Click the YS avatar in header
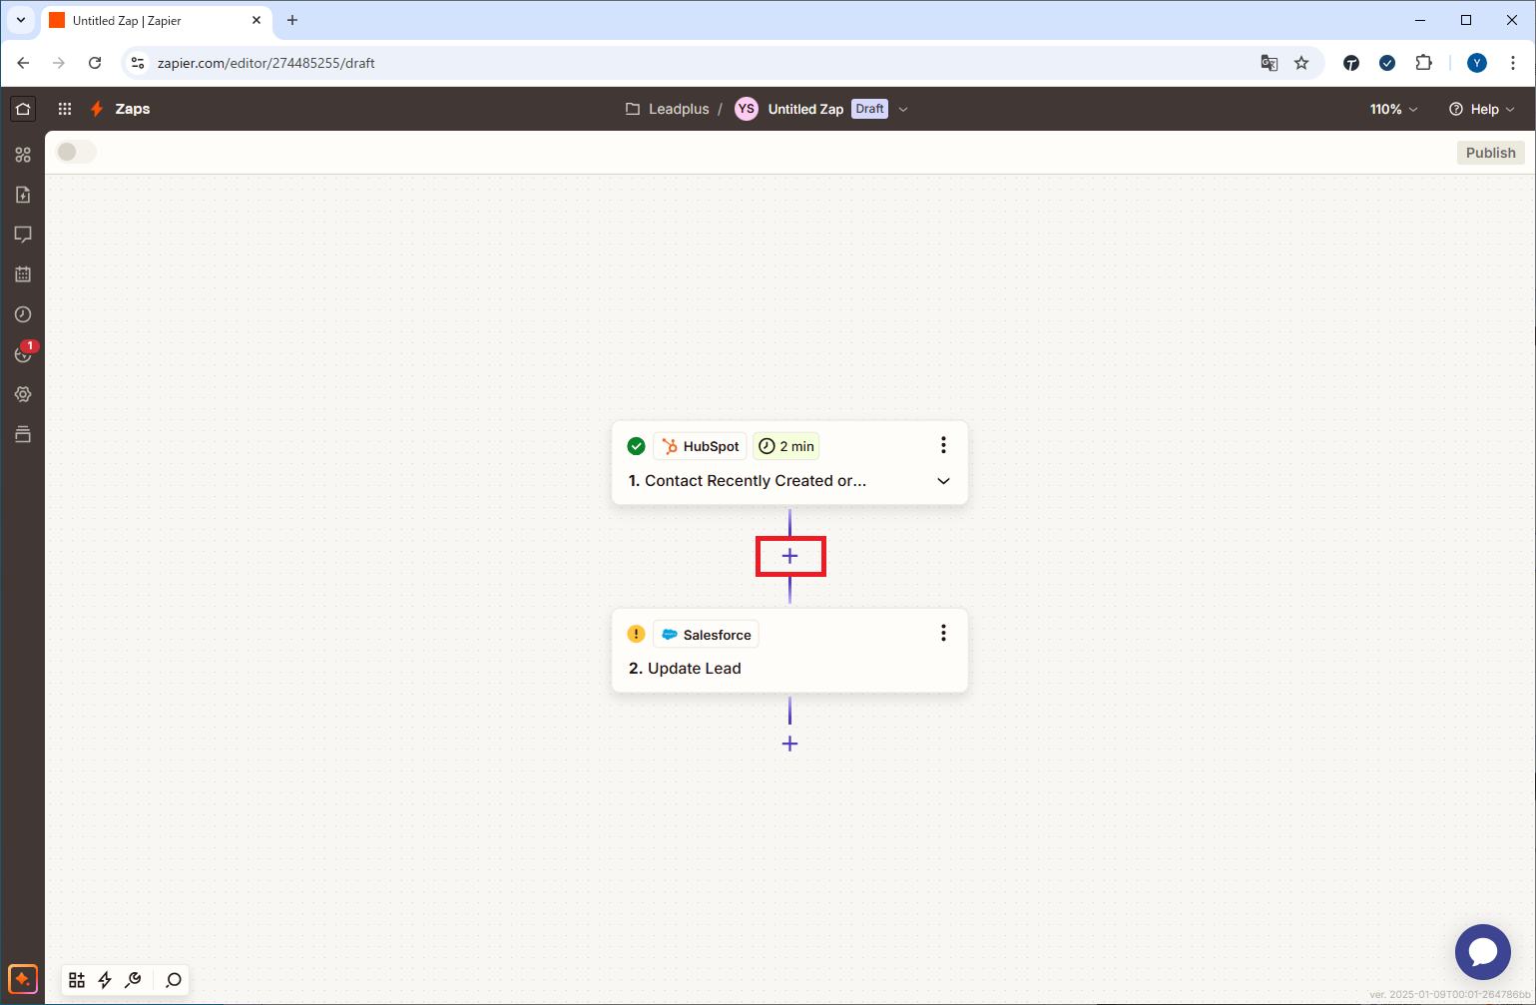Screen dimensions: 1536x1005 coord(747,109)
